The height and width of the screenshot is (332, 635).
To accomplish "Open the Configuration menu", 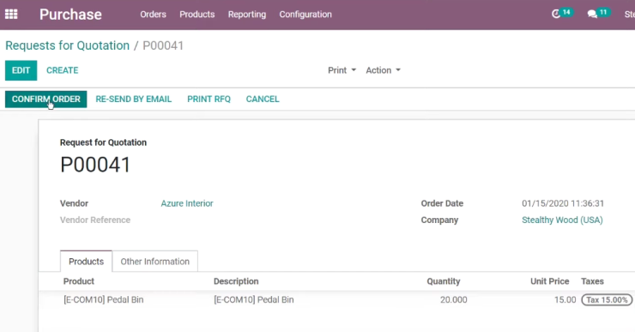I will 305,15.
